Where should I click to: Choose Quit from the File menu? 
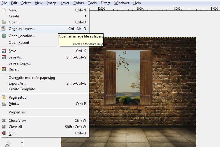pyautogui.click(x=44, y=133)
